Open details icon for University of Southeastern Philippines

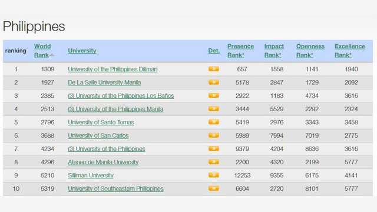[213, 188]
